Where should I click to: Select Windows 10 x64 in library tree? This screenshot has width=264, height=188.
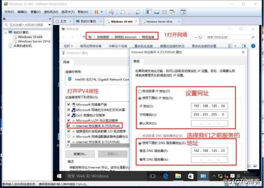30,37
